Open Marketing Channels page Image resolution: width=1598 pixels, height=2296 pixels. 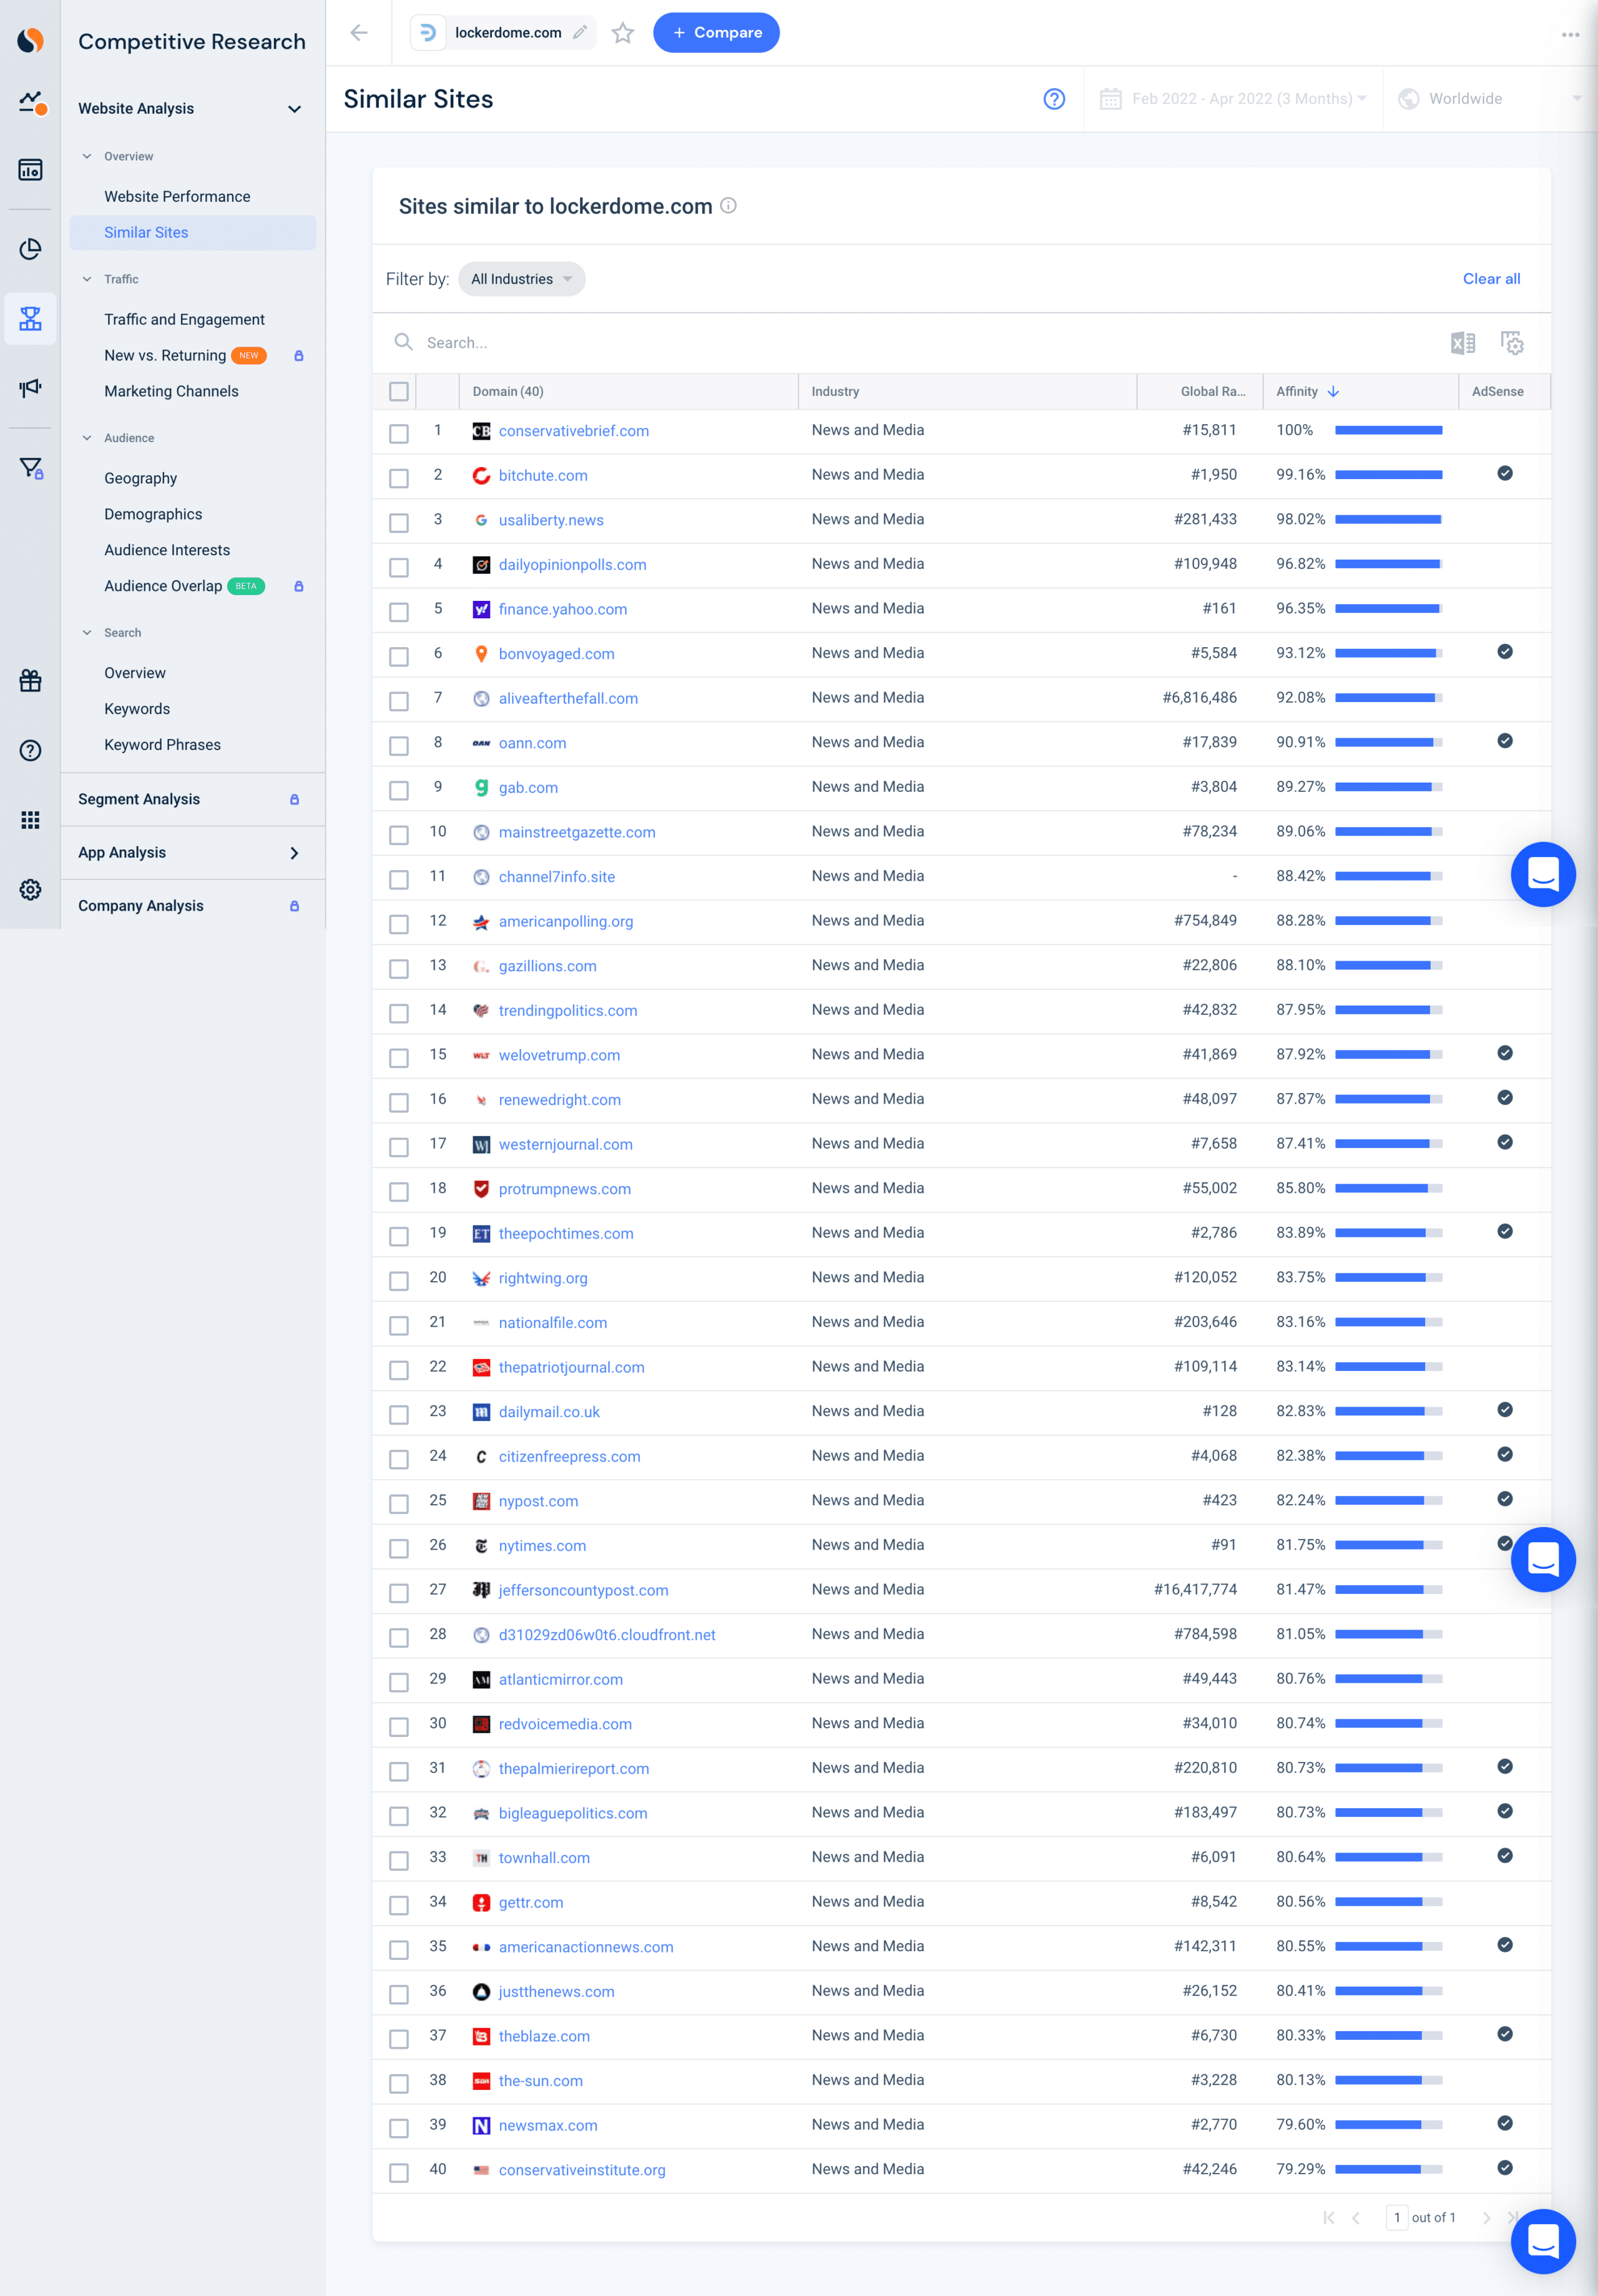171,391
